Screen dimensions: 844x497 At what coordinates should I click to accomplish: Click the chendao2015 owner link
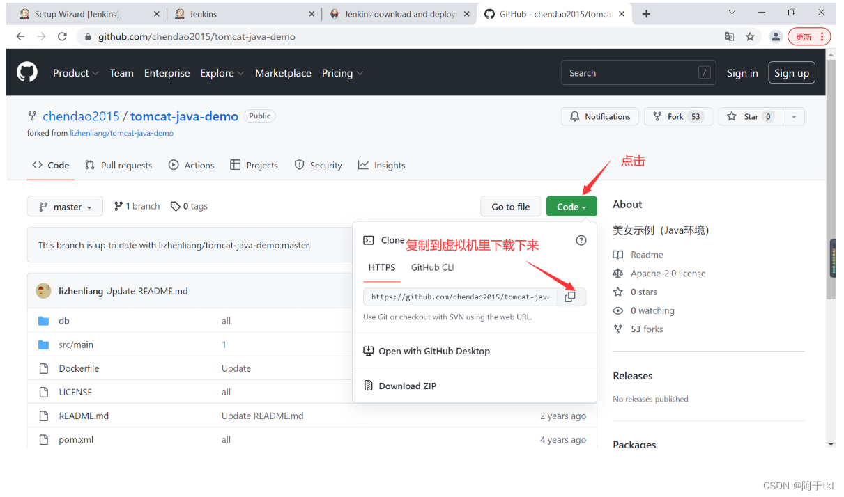tap(81, 116)
